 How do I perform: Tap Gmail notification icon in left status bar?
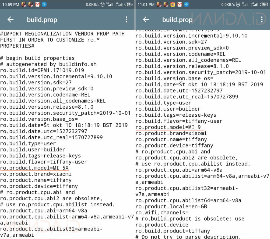(x=37, y=4)
